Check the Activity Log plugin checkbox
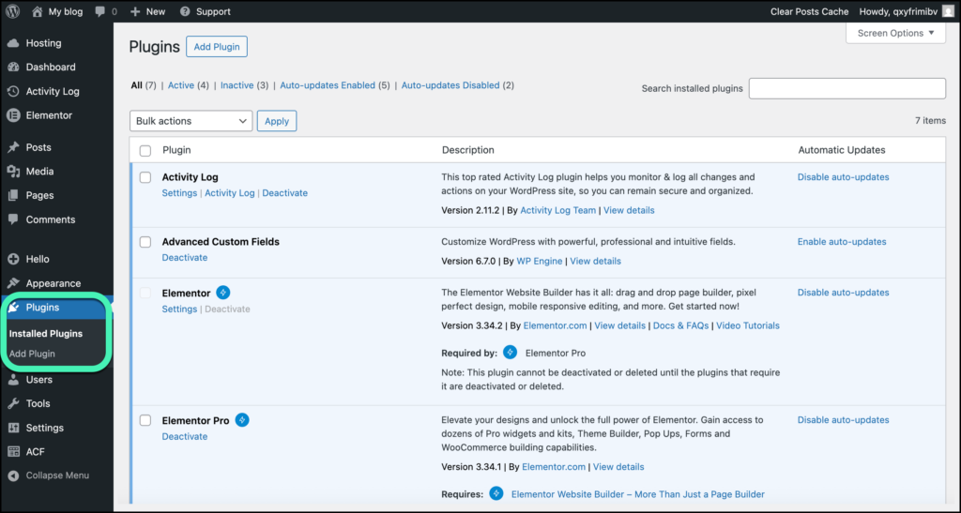Image resolution: width=961 pixels, height=513 pixels. (145, 177)
